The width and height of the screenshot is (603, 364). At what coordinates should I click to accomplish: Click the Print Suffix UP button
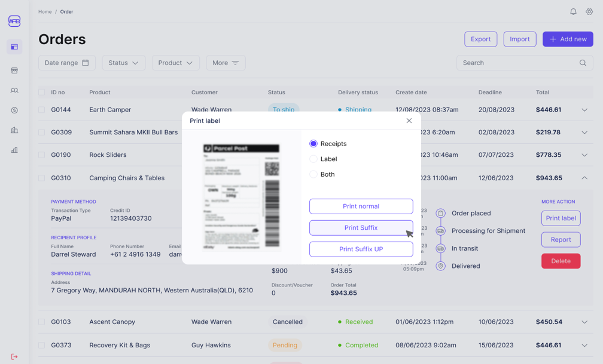(x=361, y=249)
